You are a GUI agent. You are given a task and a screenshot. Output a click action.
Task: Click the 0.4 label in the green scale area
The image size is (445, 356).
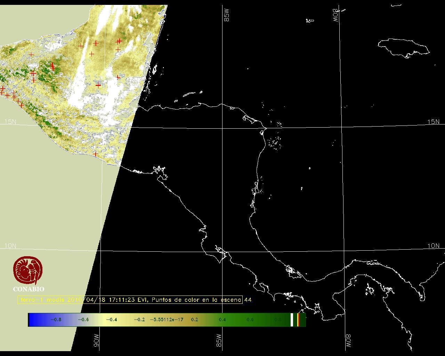[222, 319]
